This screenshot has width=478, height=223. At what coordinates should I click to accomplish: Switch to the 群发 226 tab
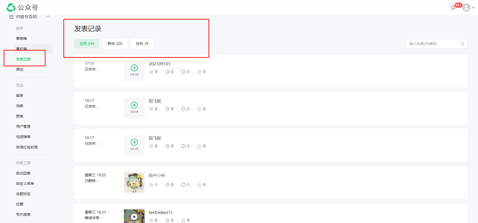[x=115, y=44]
